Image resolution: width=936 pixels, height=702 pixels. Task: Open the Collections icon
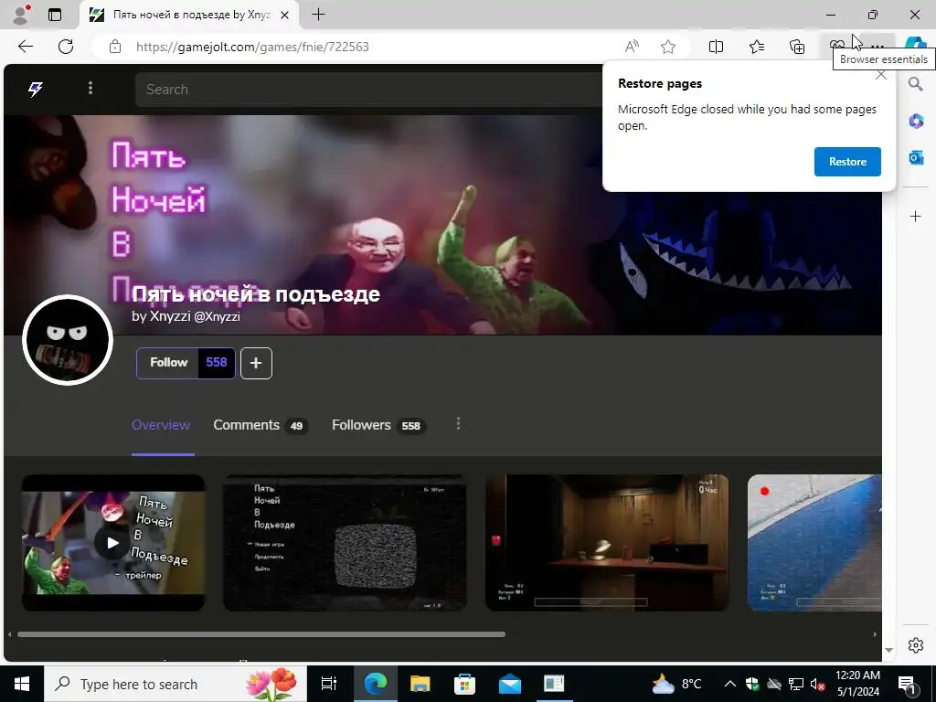tap(797, 47)
